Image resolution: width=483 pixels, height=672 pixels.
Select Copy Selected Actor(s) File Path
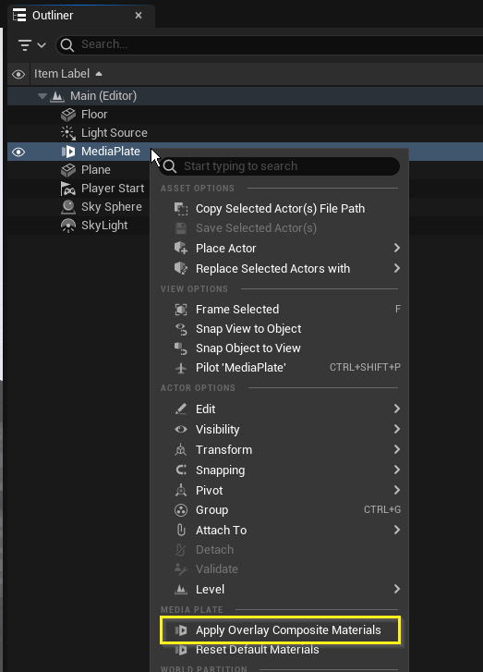pyautogui.click(x=281, y=209)
